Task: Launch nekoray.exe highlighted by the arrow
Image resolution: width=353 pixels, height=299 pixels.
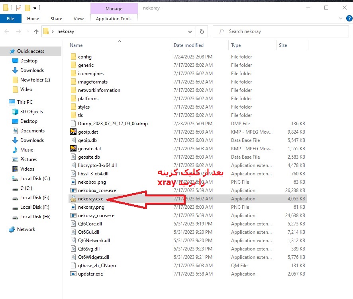Action: coord(90,198)
